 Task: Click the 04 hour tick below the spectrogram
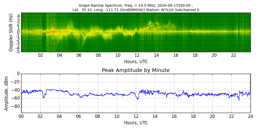60,55
